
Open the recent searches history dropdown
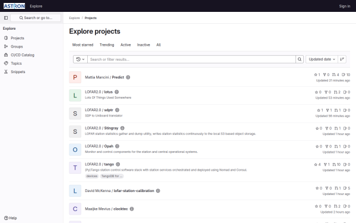click(80, 59)
